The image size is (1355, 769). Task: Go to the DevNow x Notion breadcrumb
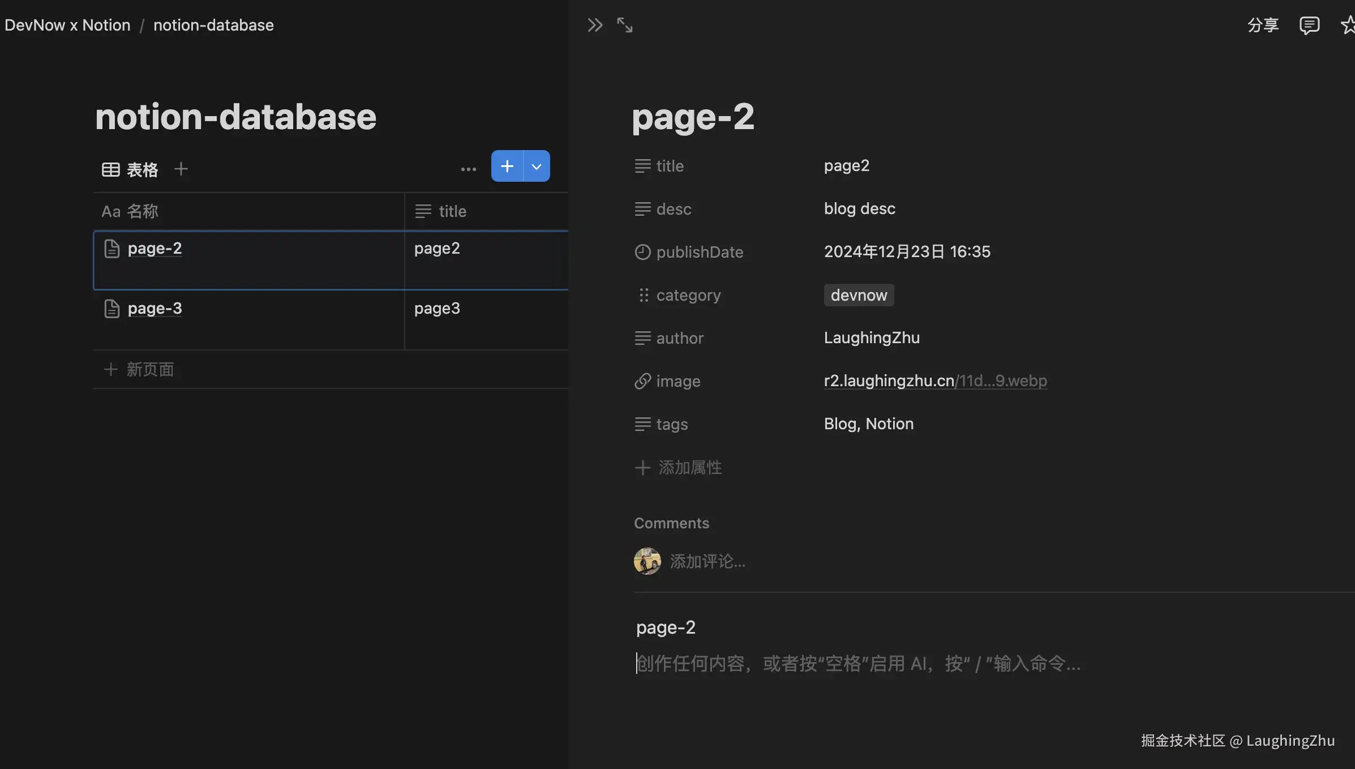67,25
